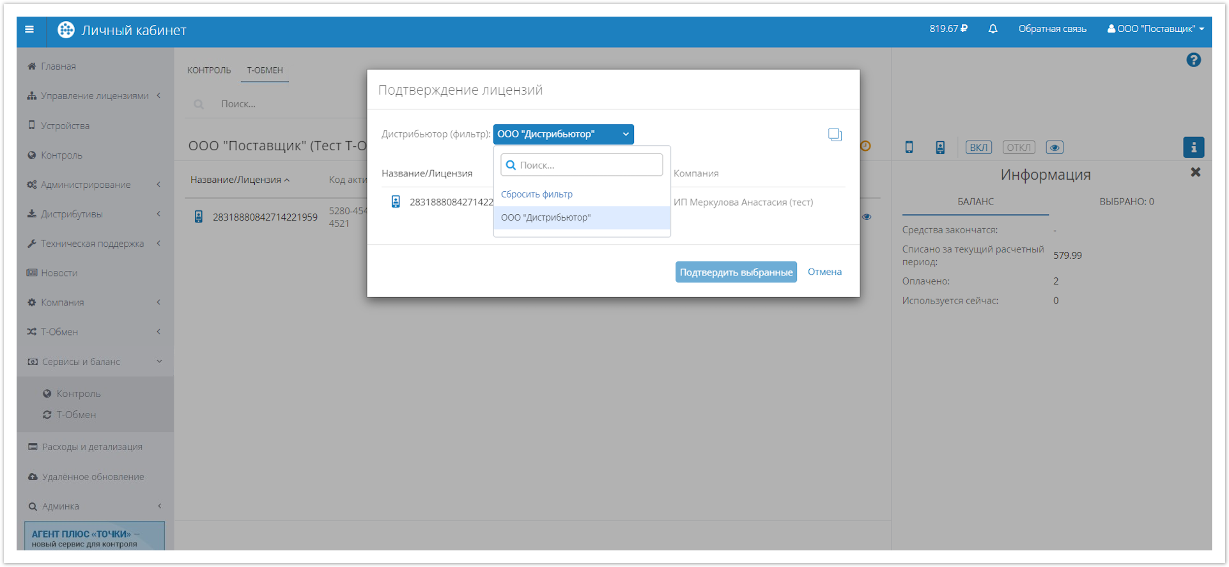This screenshot has width=1229, height=567.
Task: Switch to the КОНТРОЛЬ tab
Action: point(209,70)
